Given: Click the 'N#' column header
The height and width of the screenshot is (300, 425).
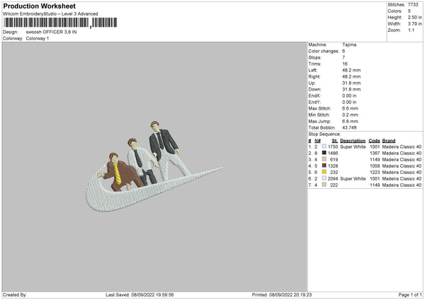Looking at the screenshot, I should [317, 141].
